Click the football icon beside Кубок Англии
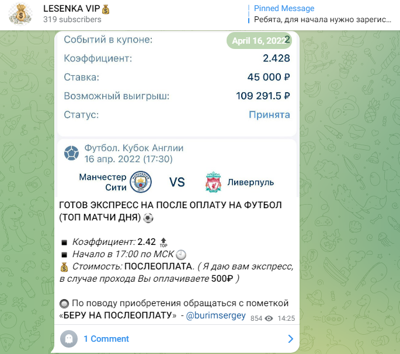The image size is (400, 354). 71,153
